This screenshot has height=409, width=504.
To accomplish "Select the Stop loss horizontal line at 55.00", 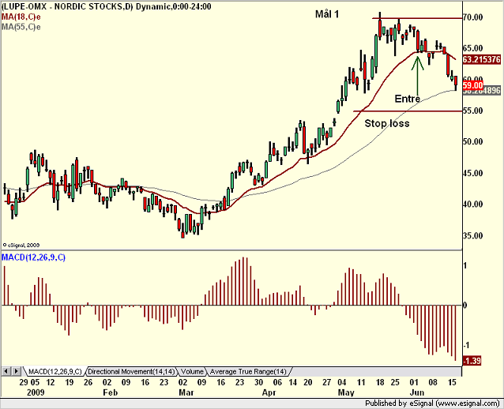I will pos(408,111).
